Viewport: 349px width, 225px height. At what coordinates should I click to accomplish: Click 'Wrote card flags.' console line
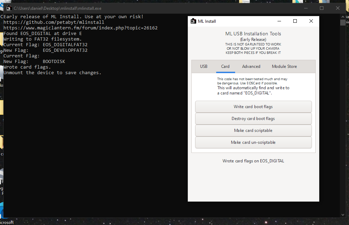pos(27,67)
